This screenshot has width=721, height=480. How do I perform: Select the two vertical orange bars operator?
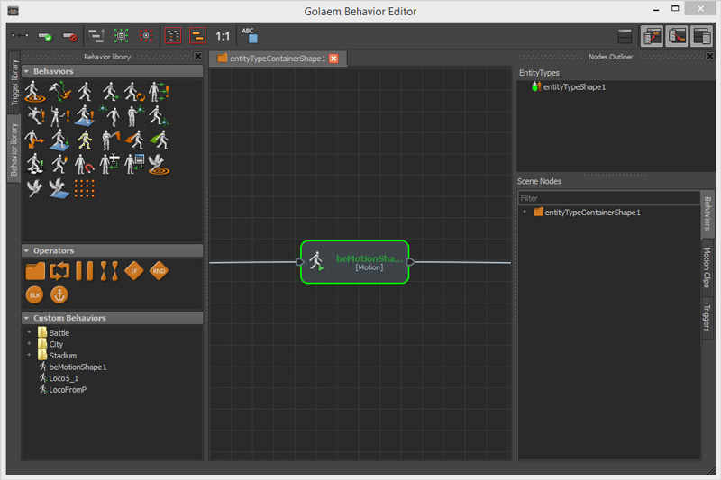[85, 271]
